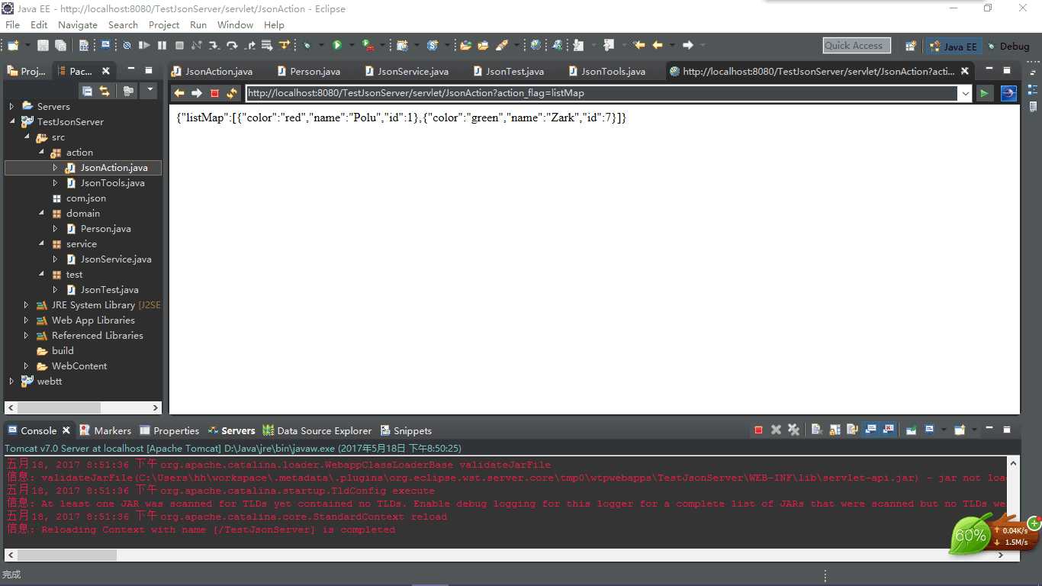This screenshot has height=586, width=1042.
Task: Refresh the internal browser page
Action: [232, 93]
